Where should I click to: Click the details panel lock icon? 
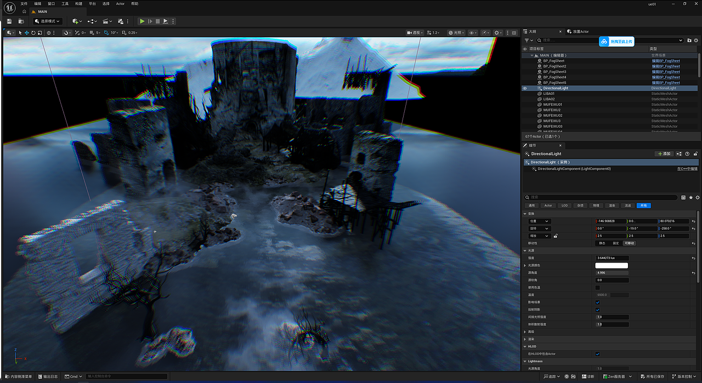[696, 154]
